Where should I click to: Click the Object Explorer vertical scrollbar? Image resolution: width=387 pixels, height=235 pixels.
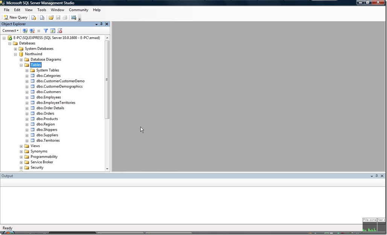(107, 80)
